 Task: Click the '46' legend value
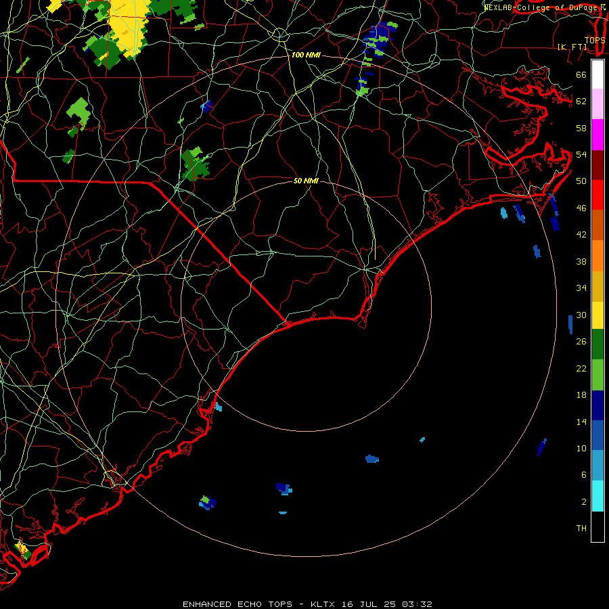[x=581, y=208]
